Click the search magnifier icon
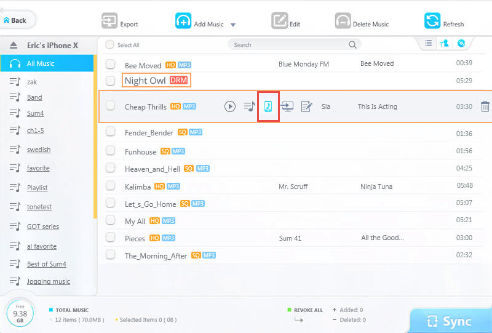The image size is (492, 333). (352, 44)
